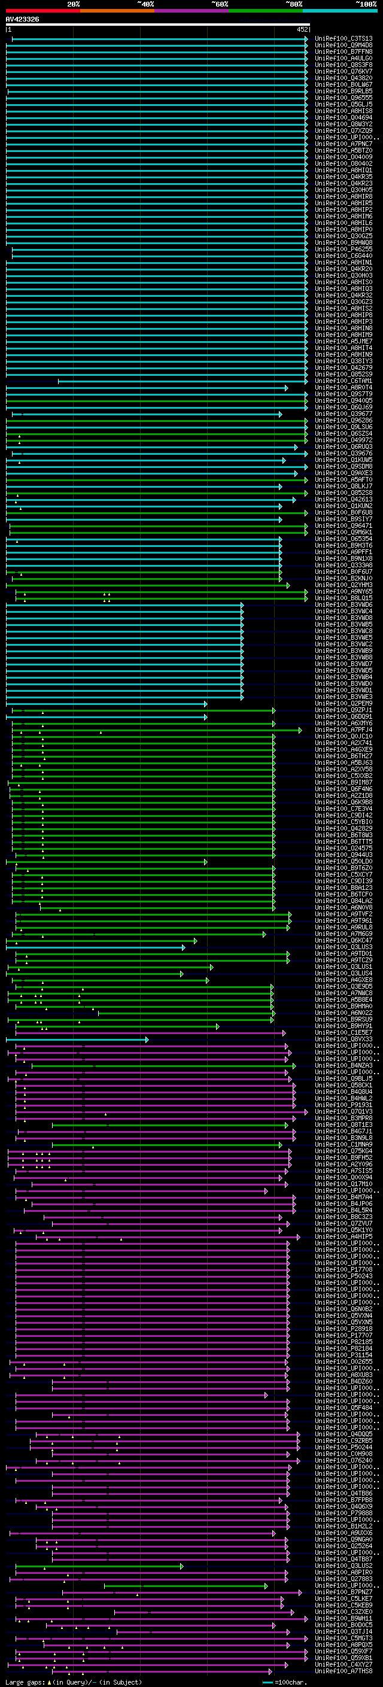Click the white query sequence ruler bar
This screenshot has height=1687, width=383.
[x=158, y=25]
